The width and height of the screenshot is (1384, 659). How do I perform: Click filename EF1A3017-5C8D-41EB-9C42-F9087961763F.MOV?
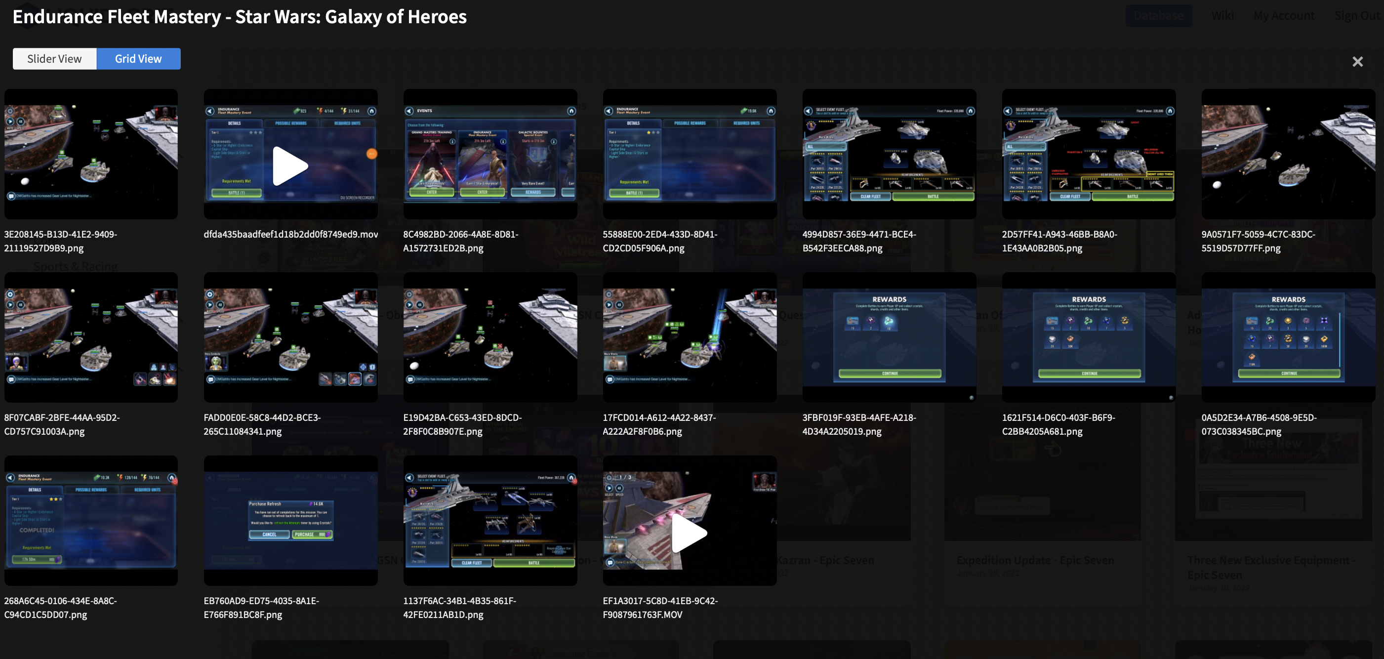(660, 608)
